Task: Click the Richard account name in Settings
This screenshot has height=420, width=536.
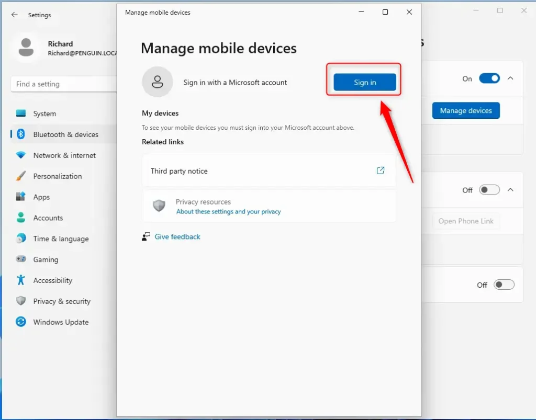Action: point(60,44)
